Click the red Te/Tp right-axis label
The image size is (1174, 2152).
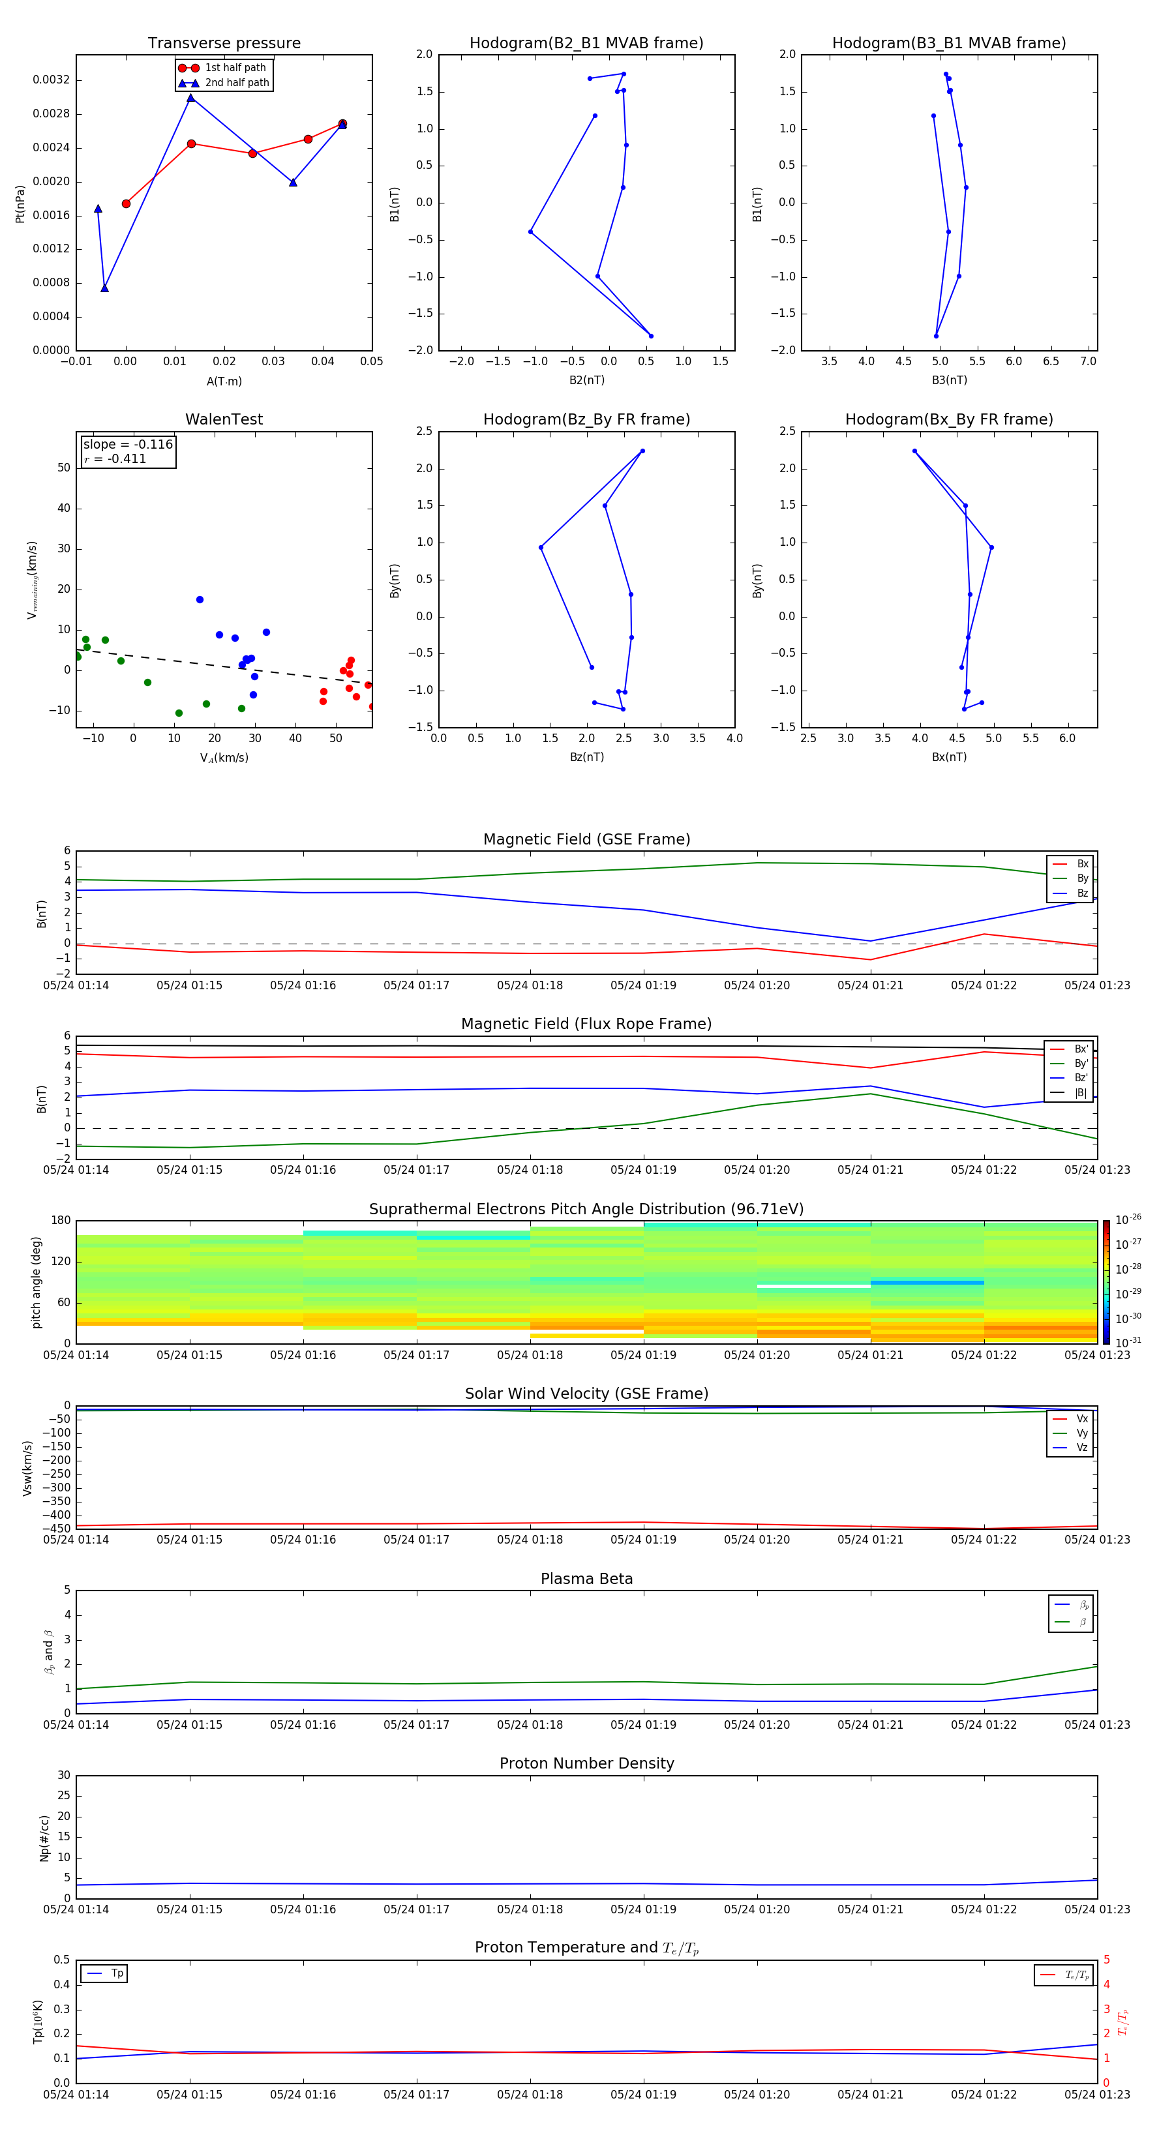click(1122, 2022)
